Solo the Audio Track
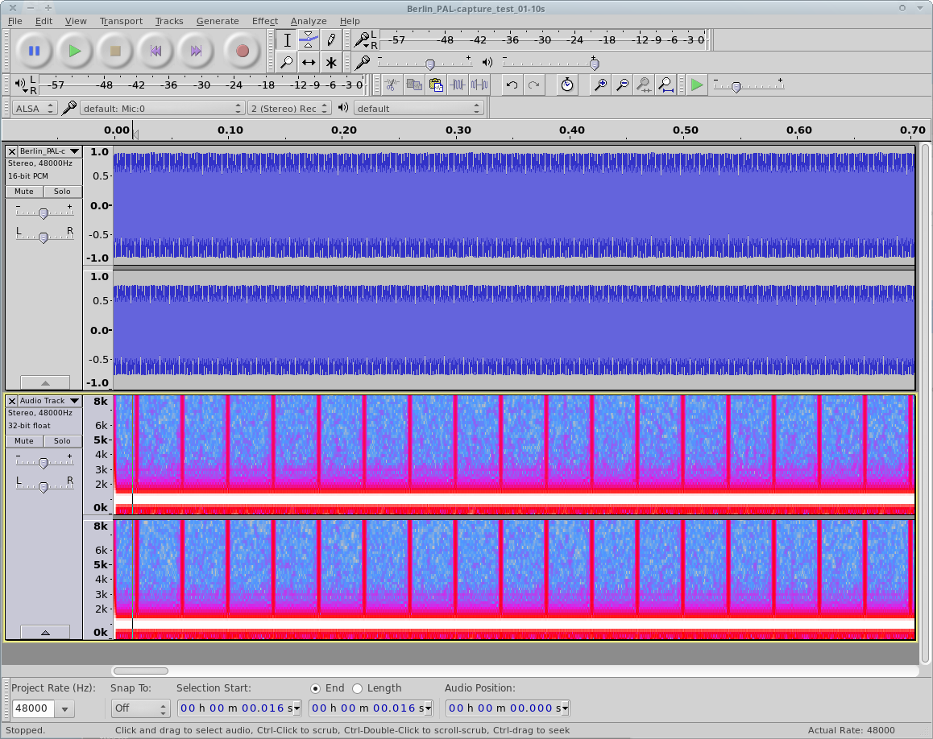The image size is (933, 739). 62,441
